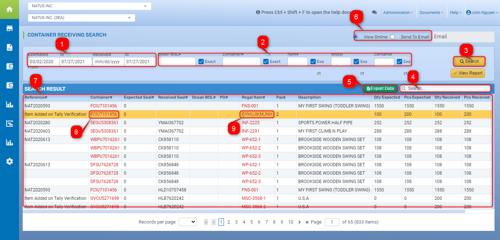Screen dimensions: 500x240
Task: Open Regal Item link INF-2291
Action: click(251, 131)
